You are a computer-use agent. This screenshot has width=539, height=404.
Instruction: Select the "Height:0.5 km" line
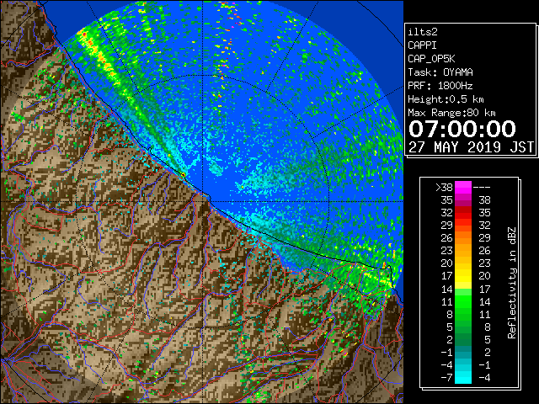[x=446, y=99]
